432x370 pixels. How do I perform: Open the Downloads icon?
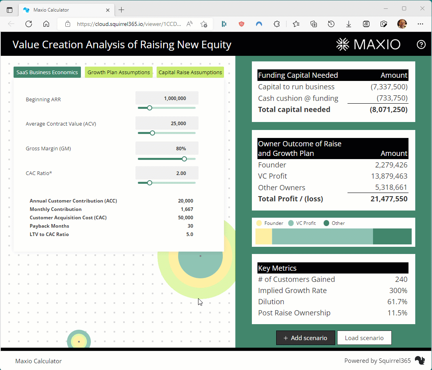tap(348, 24)
